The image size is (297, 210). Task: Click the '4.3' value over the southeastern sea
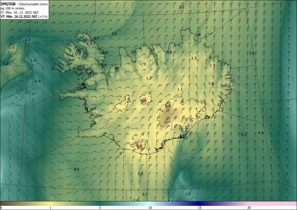click(244, 135)
